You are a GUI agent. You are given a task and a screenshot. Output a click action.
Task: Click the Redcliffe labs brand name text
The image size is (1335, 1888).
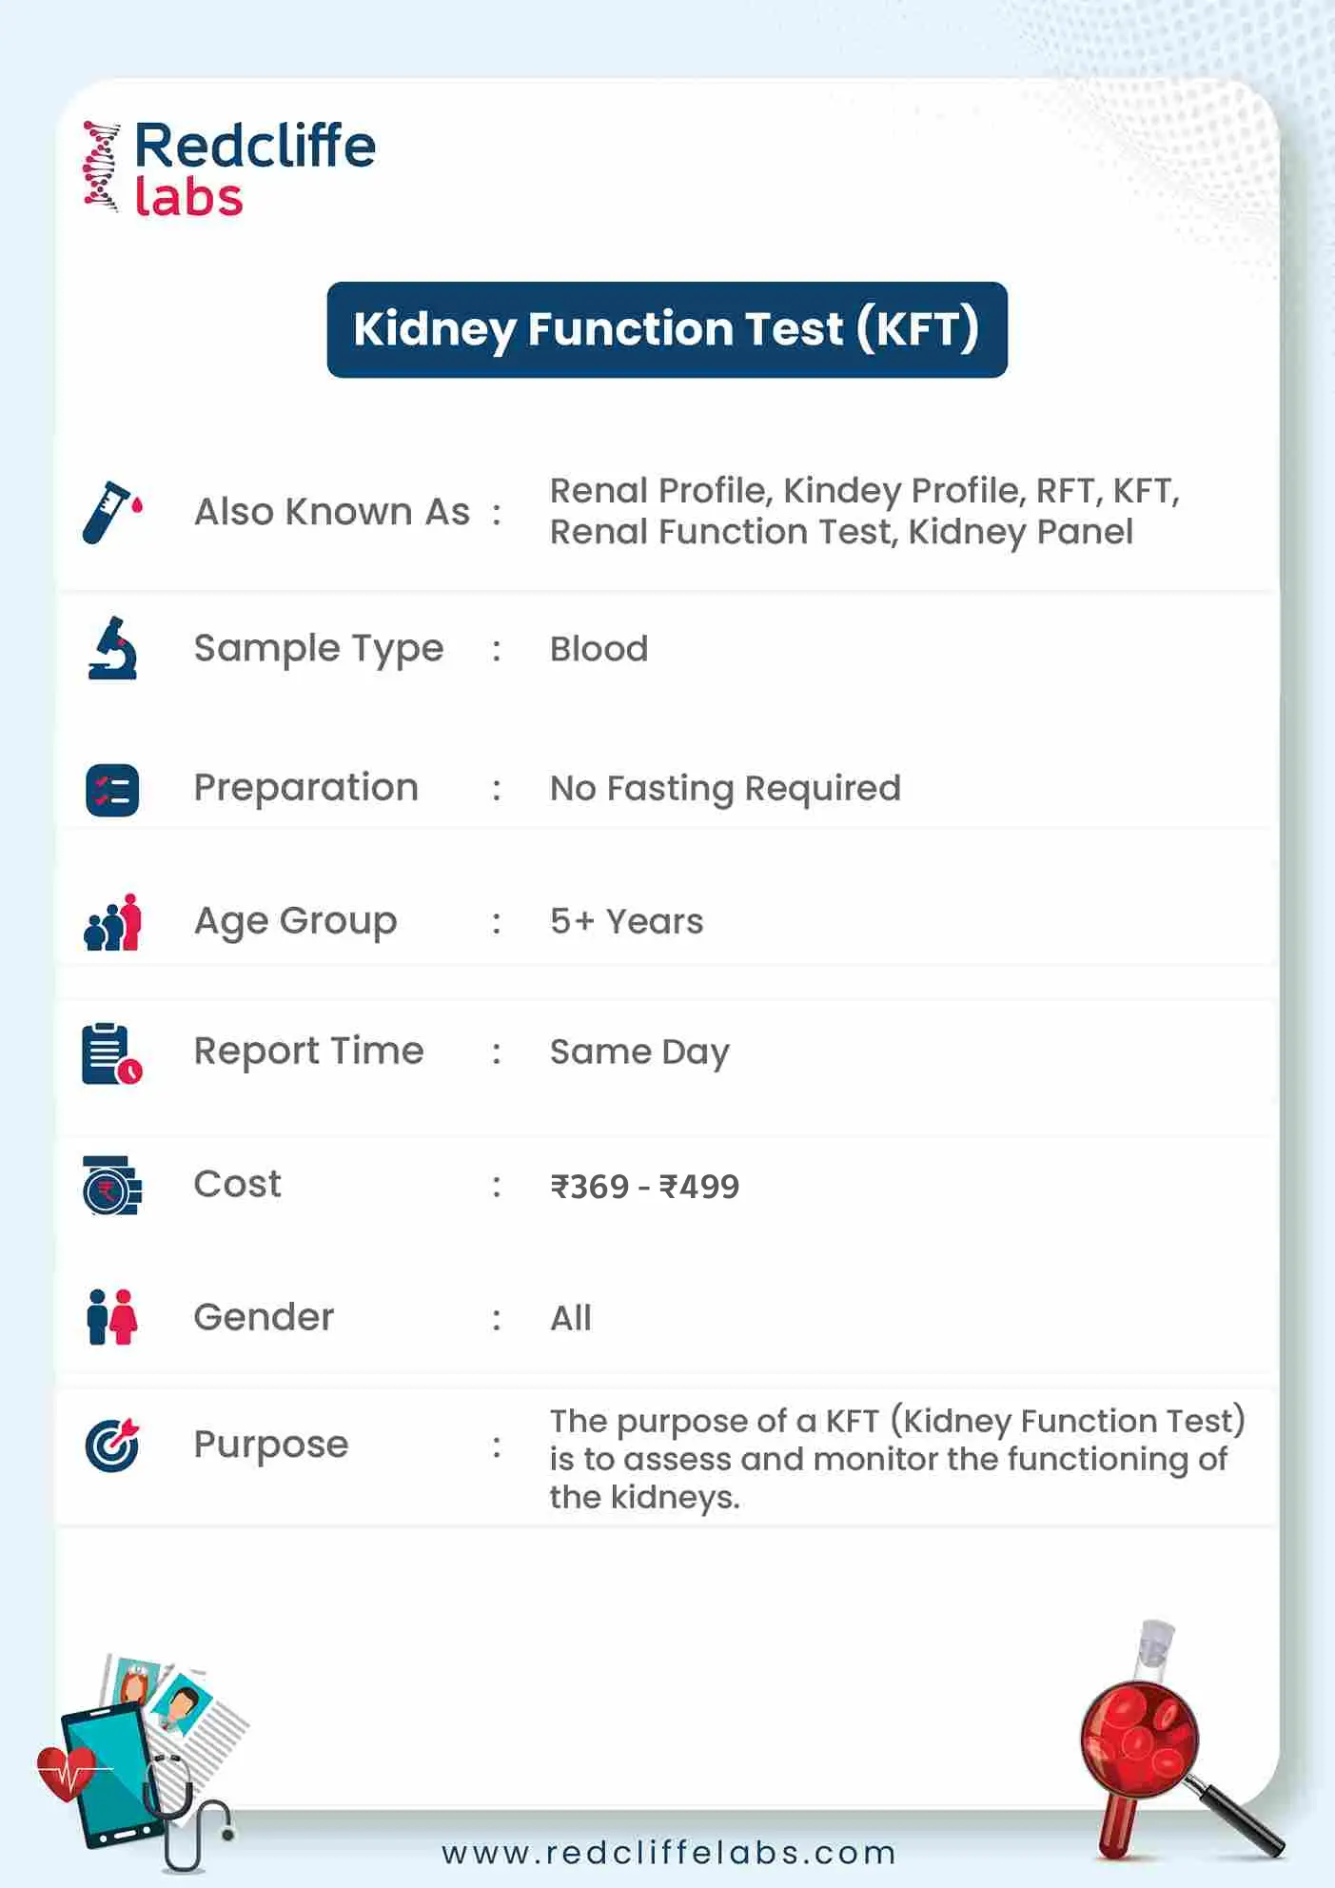(x=255, y=169)
